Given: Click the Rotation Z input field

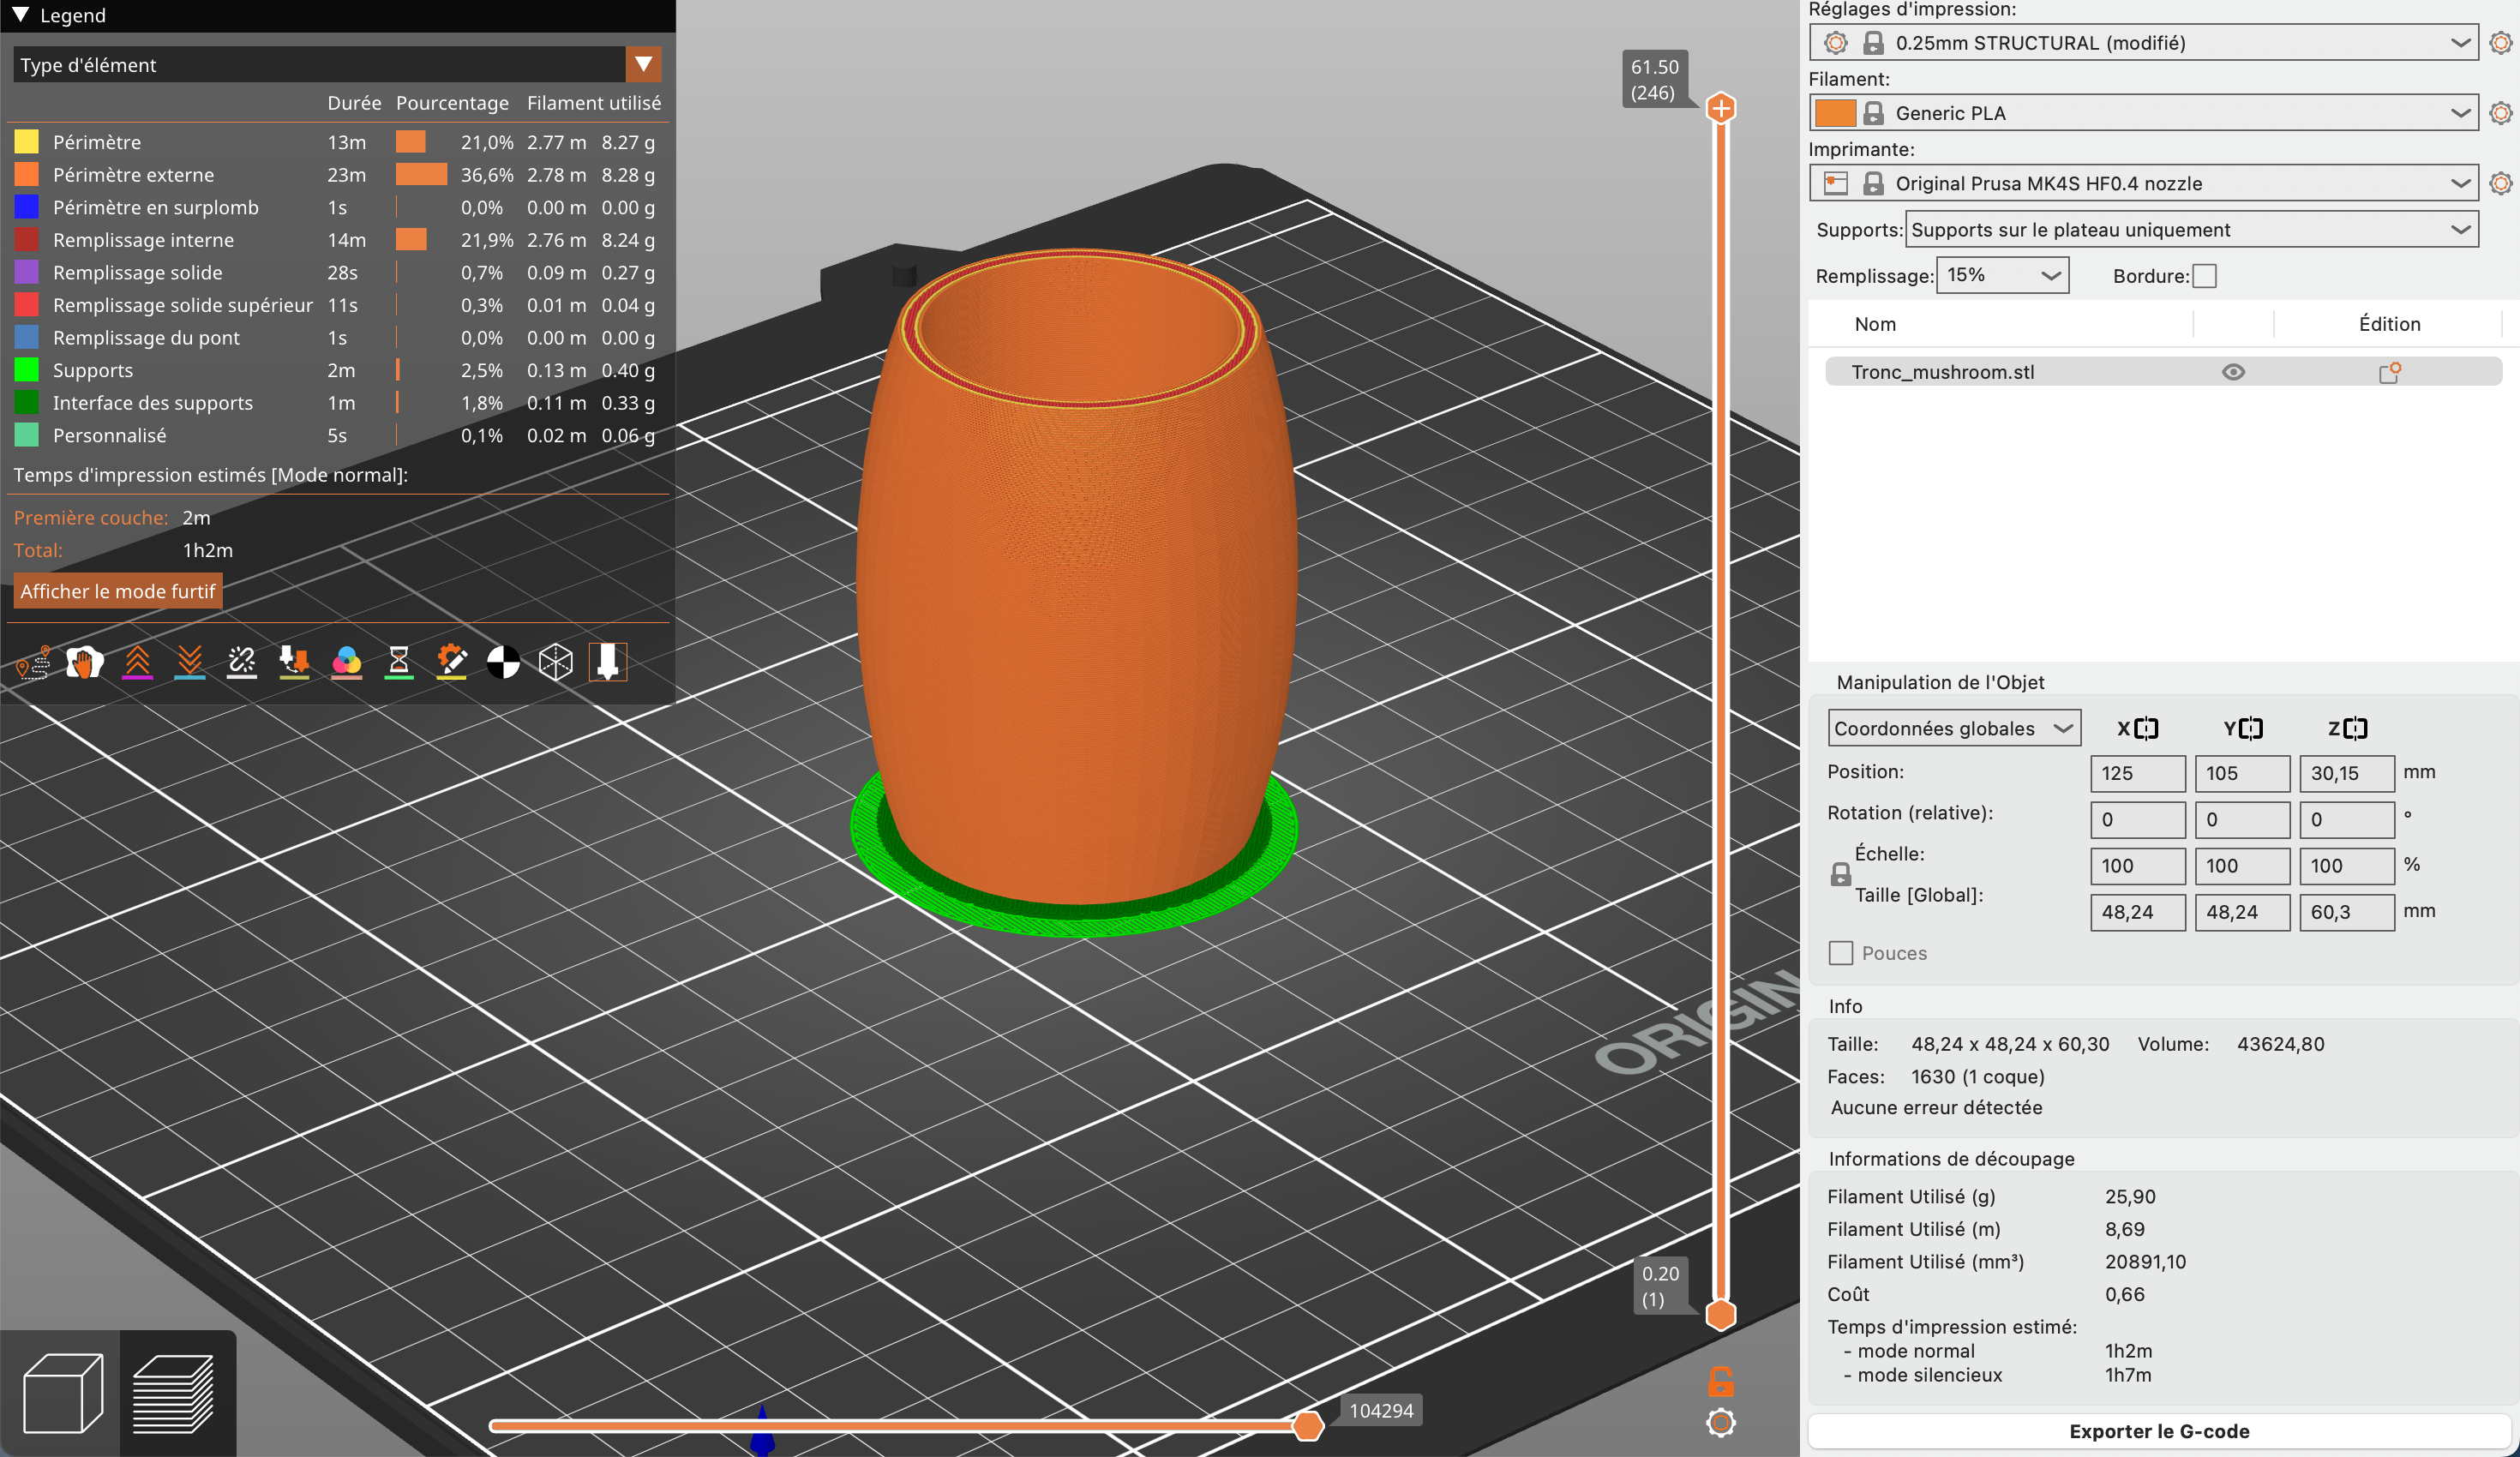Looking at the screenshot, I should (2346, 819).
